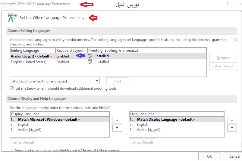Click the proofing ABC checkmark icon for Arabic (Egypt)
Image resolution: width=242 pixels, height=161 pixels.
[x=90, y=56]
